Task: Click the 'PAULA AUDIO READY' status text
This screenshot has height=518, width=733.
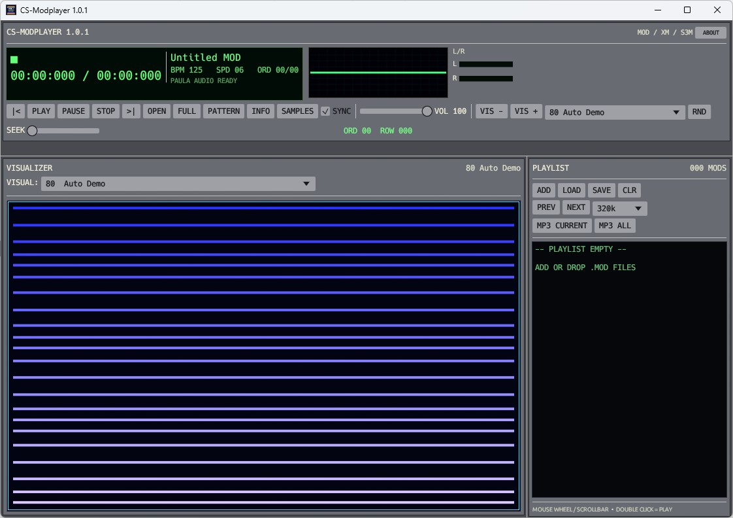Action: (204, 81)
